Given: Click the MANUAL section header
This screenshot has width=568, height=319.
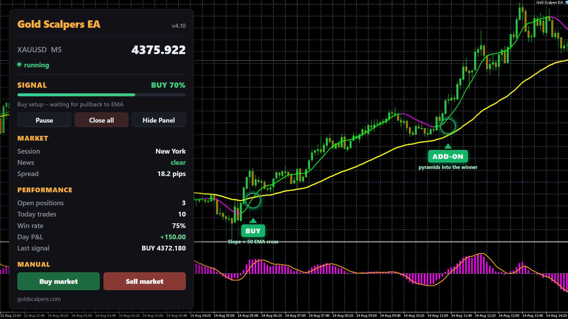Looking at the screenshot, I should 34,264.
